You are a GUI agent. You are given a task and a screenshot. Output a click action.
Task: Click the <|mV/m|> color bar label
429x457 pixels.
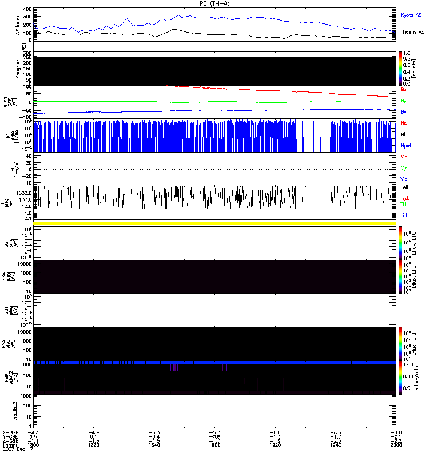pos(417,378)
